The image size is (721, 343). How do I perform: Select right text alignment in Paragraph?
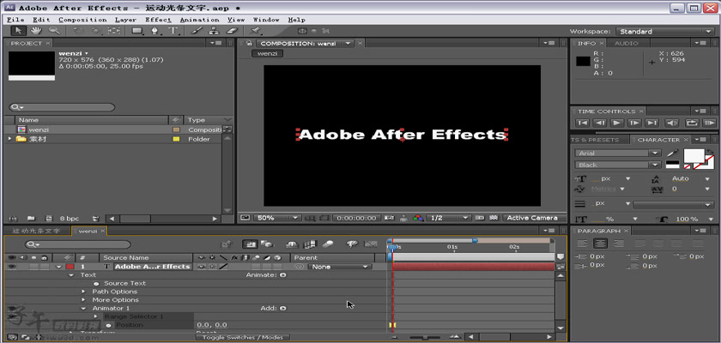(619, 244)
